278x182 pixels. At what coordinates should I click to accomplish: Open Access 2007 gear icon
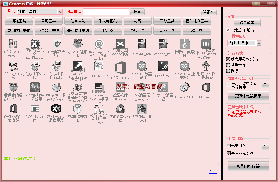[184, 87]
